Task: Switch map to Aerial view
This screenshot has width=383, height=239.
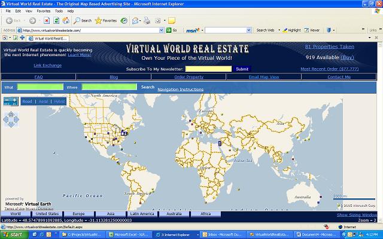Action: click(43, 101)
